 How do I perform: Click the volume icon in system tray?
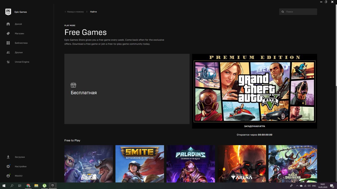point(309,186)
